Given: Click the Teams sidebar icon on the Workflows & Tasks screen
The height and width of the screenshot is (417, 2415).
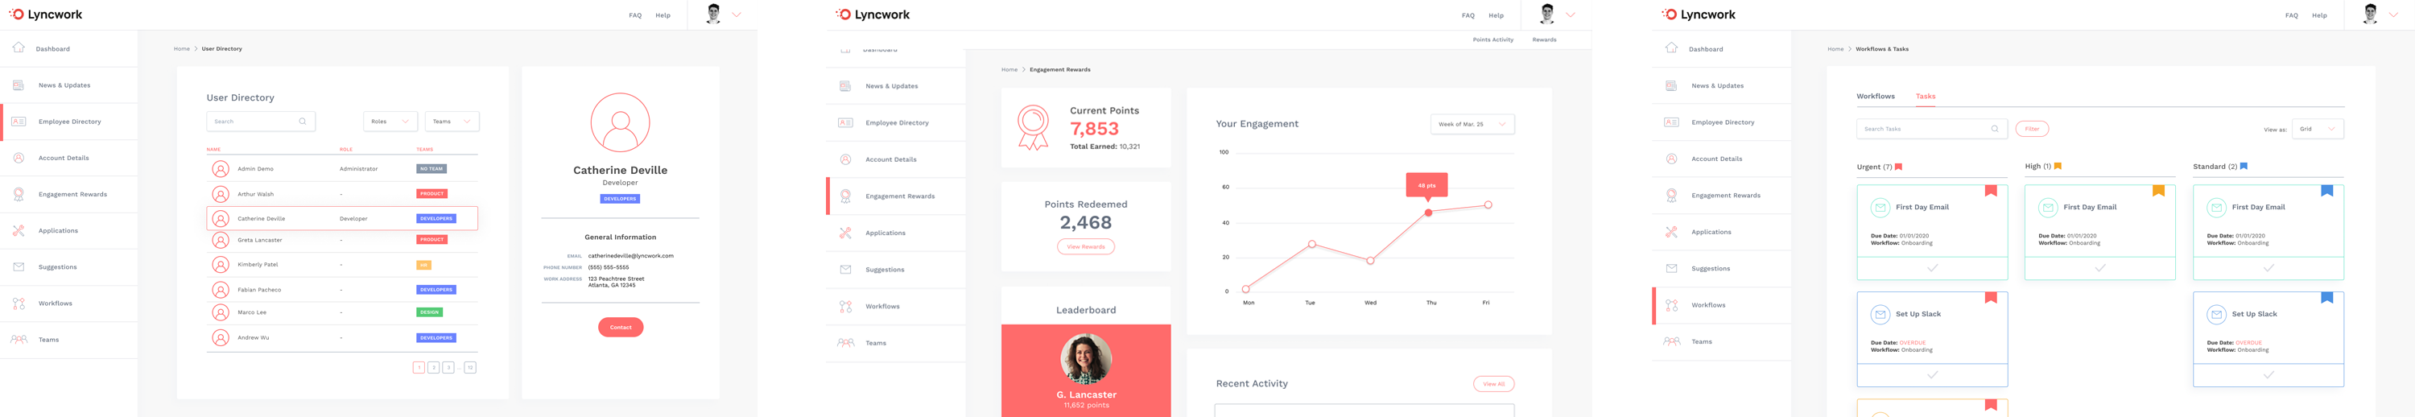Looking at the screenshot, I should (1670, 342).
